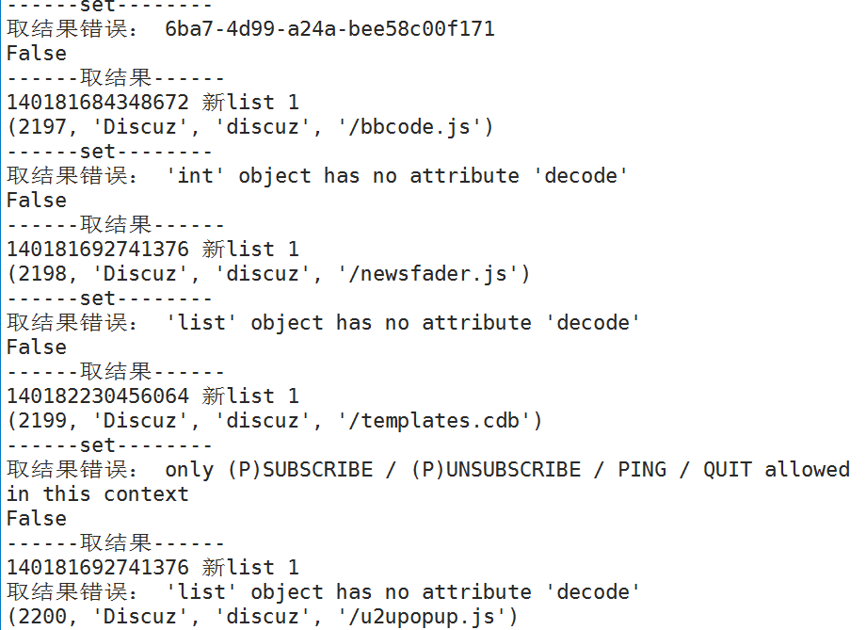Click tuple id 2197

pos(42,127)
